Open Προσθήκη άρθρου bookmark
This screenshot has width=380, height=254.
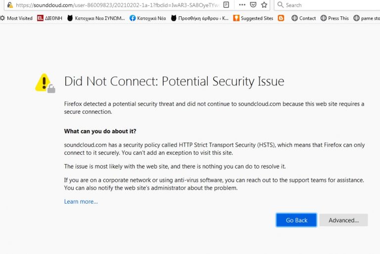(x=199, y=18)
